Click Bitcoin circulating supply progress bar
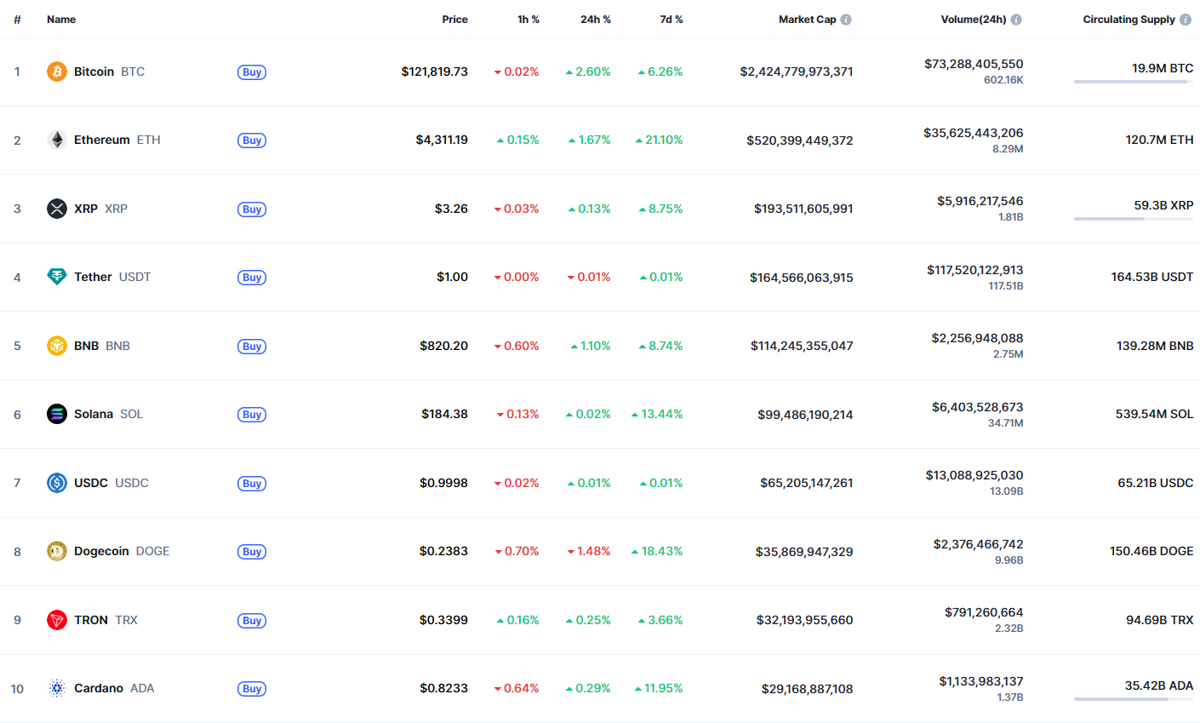Image resolution: width=1200 pixels, height=723 pixels. click(1134, 82)
